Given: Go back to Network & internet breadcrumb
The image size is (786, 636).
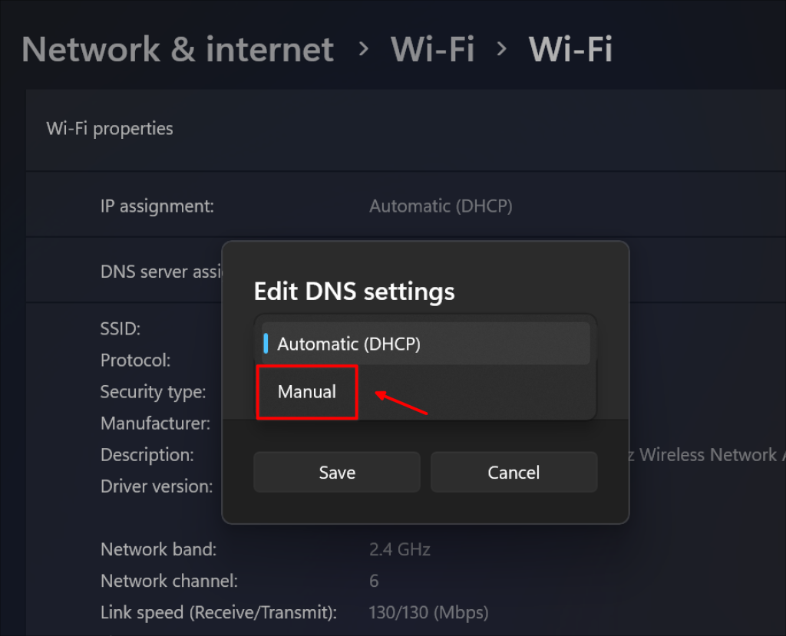Looking at the screenshot, I should pyautogui.click(x=177, y=49).
